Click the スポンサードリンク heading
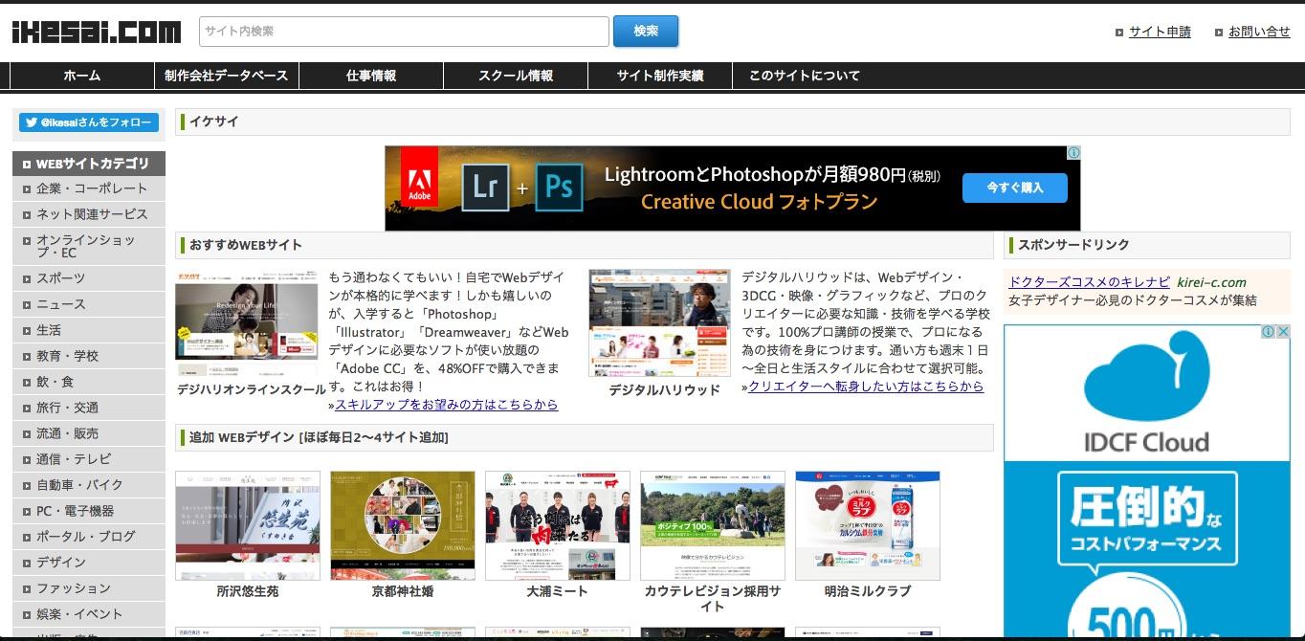 pyautogui.click(x=1073, y=245)
